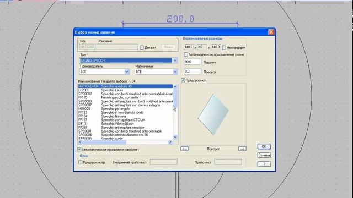Image resolution: width=353 pixels, height=198 pixels.
Task: Expand the Производитель dropdown
Action: coord(126,72)
